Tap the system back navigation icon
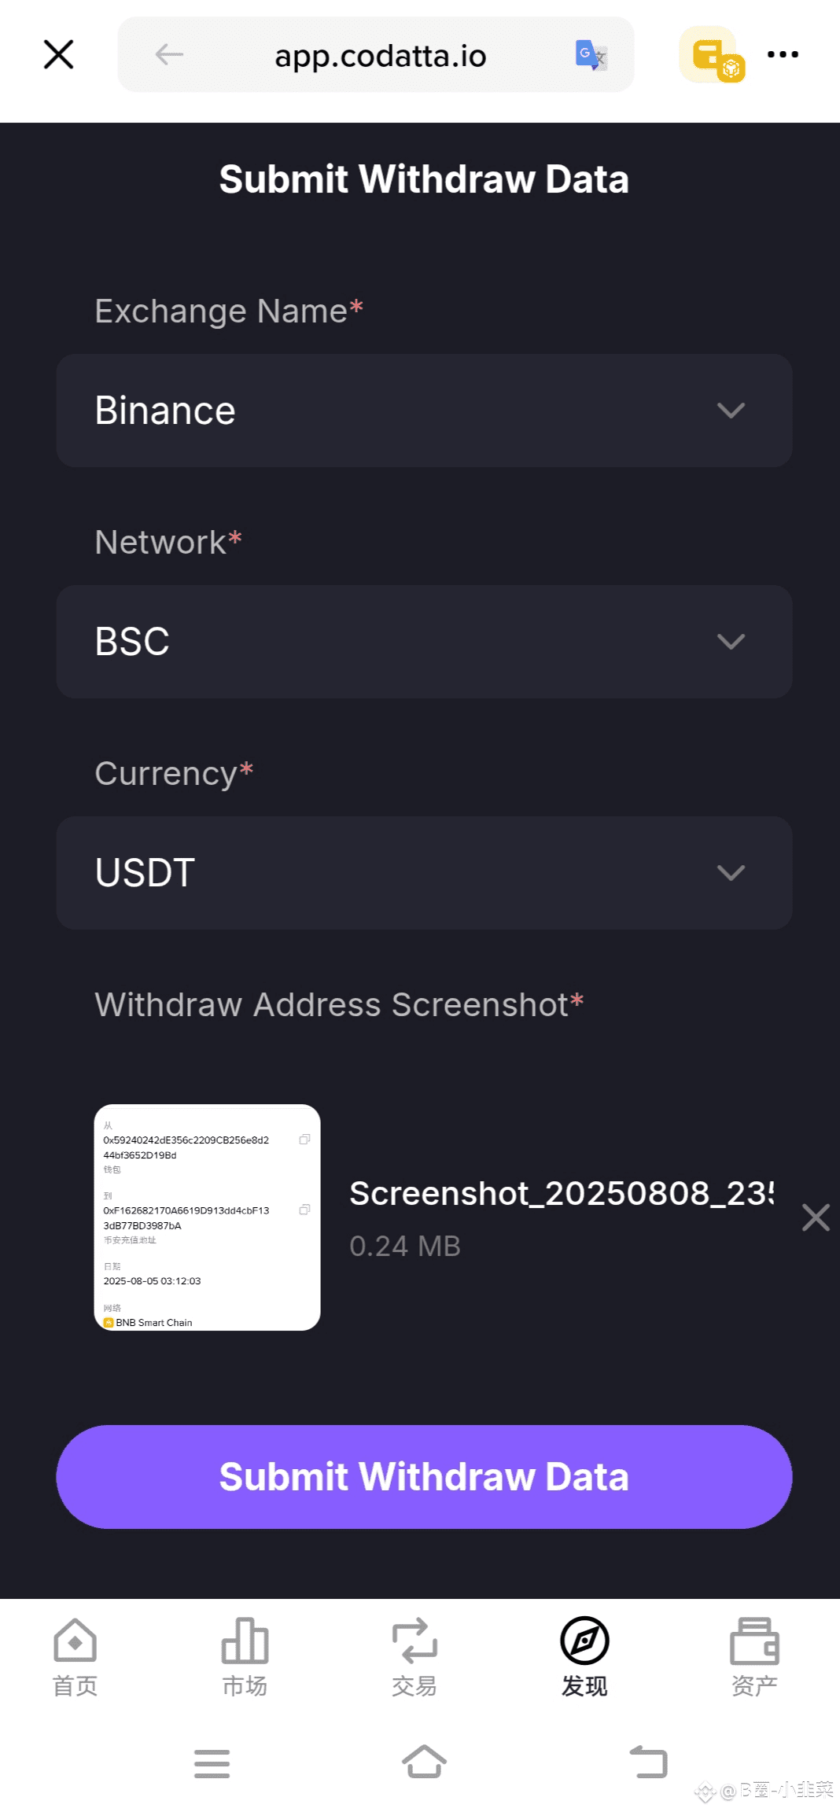 coord(649,1762)
